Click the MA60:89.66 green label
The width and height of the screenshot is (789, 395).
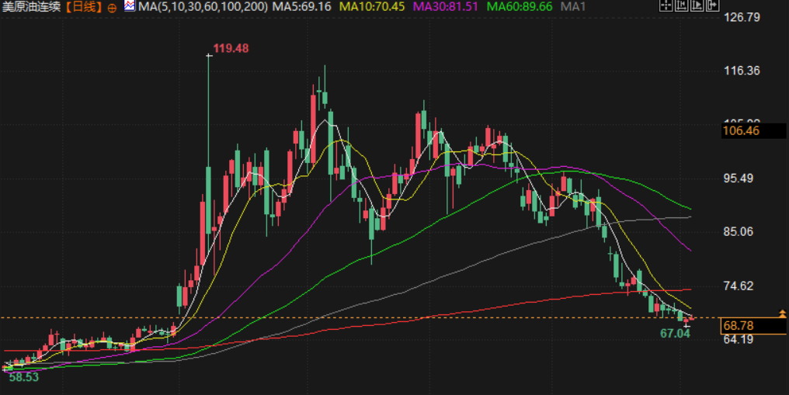tap(520, 6)
